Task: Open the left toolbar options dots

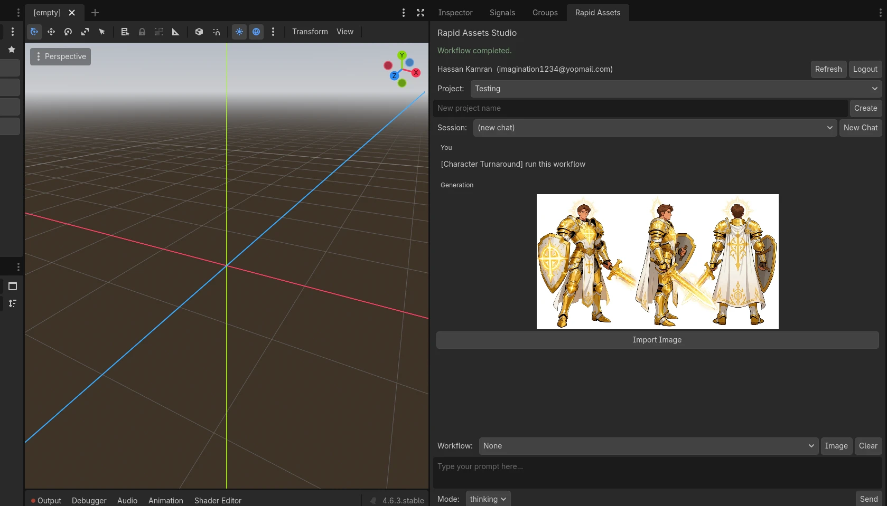Action: coord(13,32)
